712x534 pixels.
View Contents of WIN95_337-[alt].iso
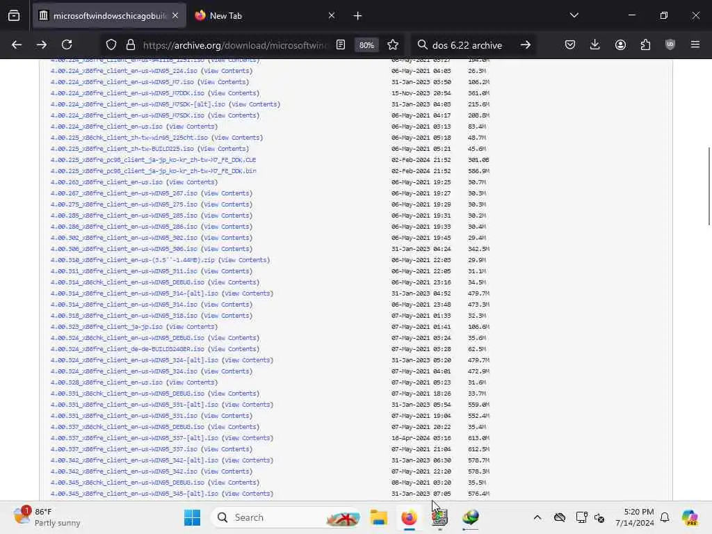[248, 438]
